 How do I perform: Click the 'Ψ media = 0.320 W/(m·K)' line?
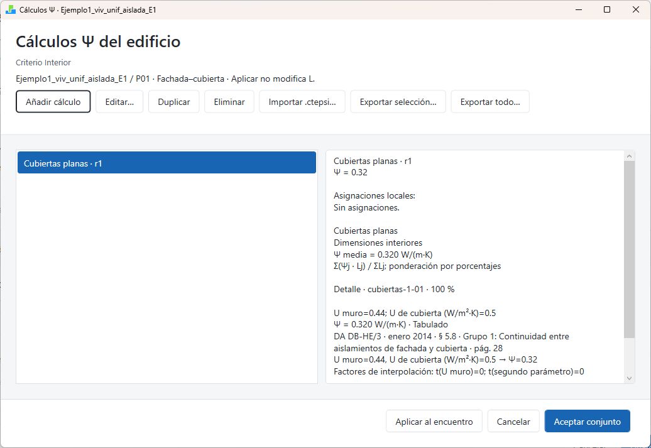click(x=383, y=254)
